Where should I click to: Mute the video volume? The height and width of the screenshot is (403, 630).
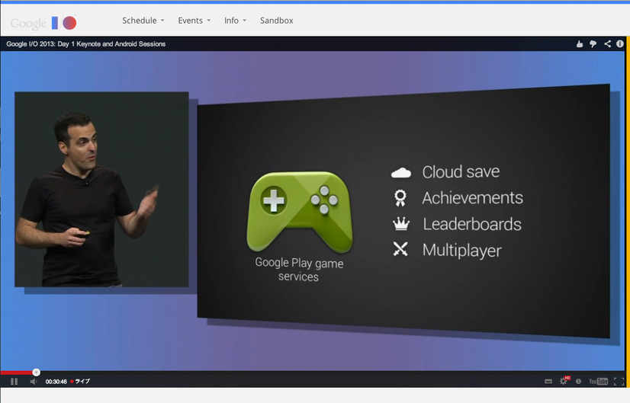pyautogui.click(x=34, y=382)
